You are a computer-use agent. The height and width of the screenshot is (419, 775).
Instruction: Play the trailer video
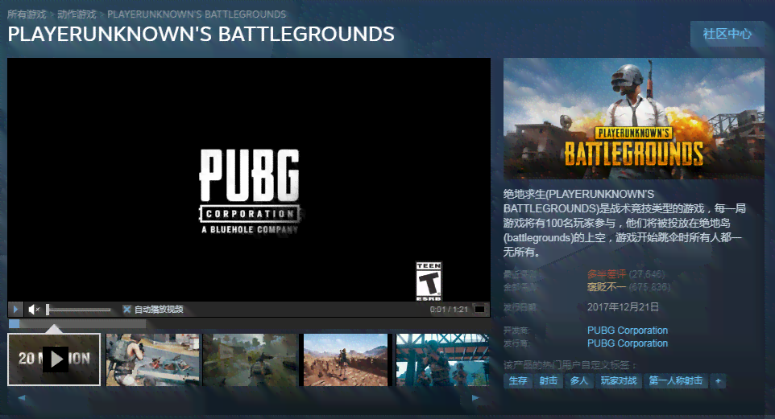coord(15,310)
